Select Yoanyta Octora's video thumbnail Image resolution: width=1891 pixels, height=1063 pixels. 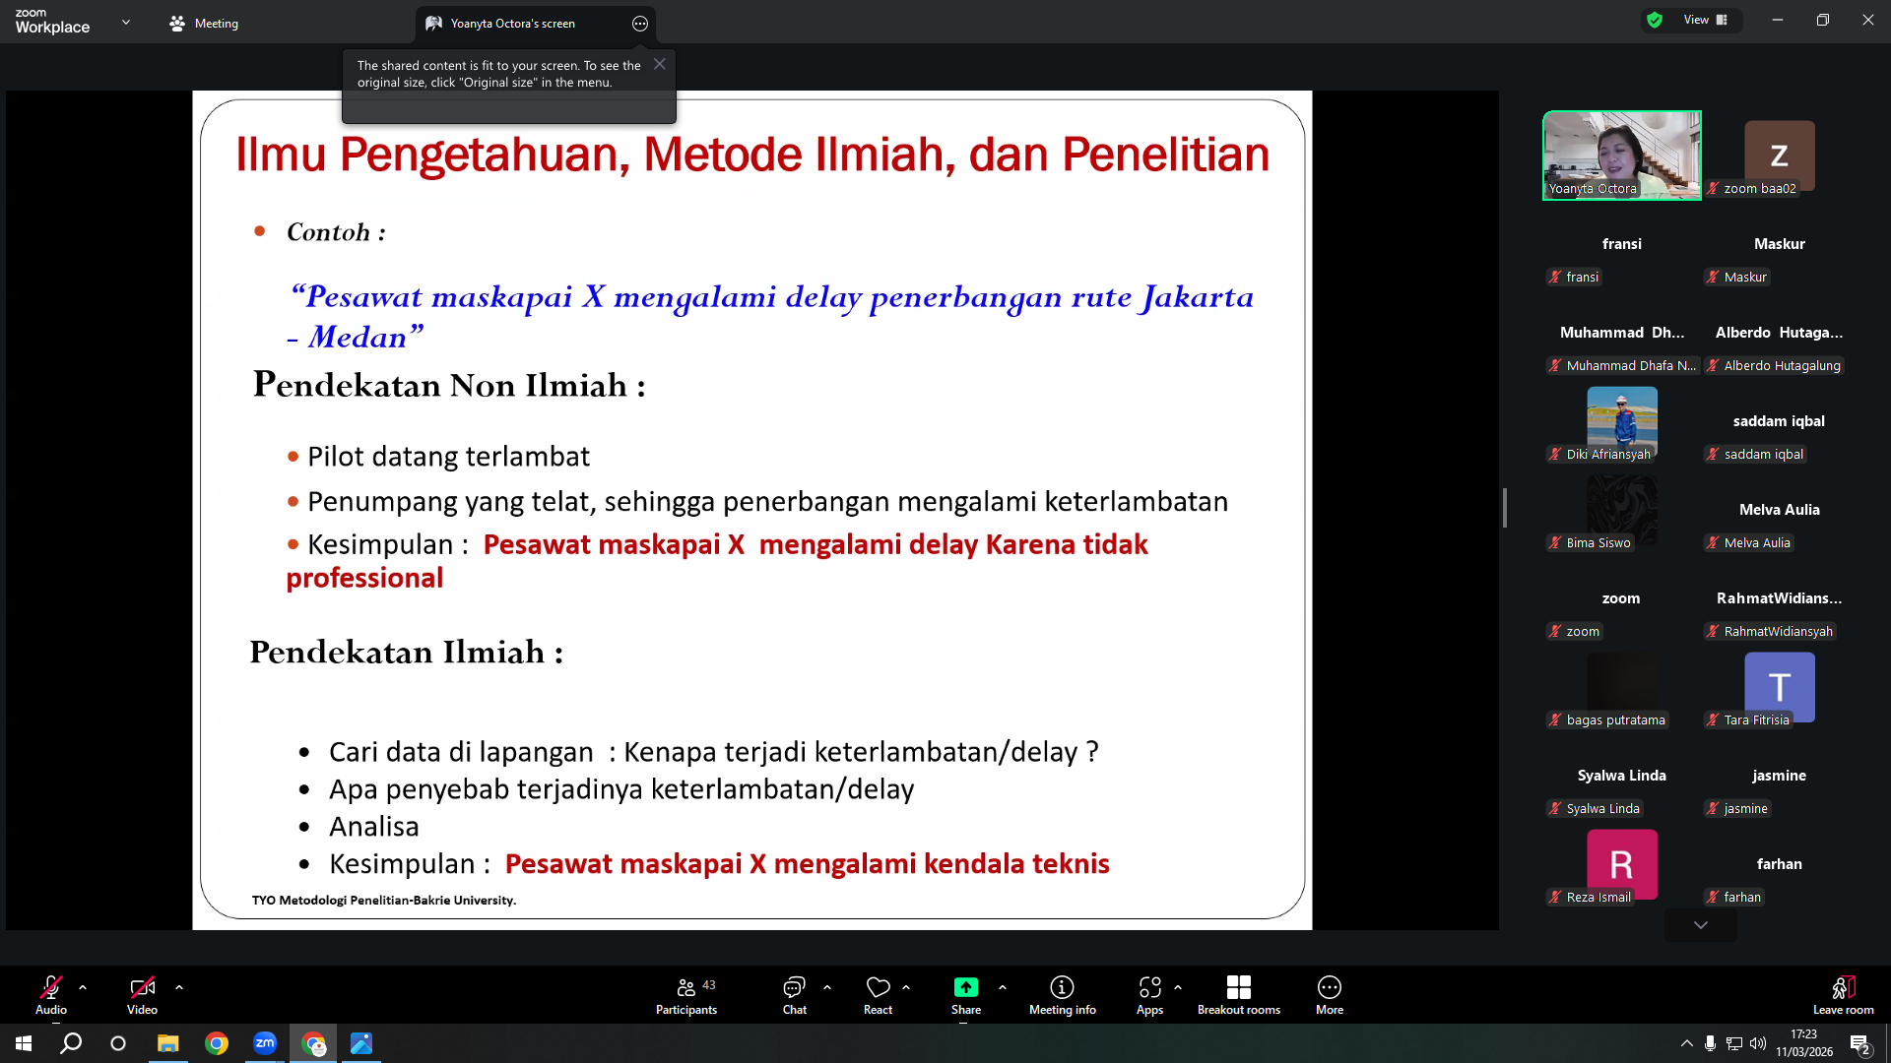coord(1622,156)
